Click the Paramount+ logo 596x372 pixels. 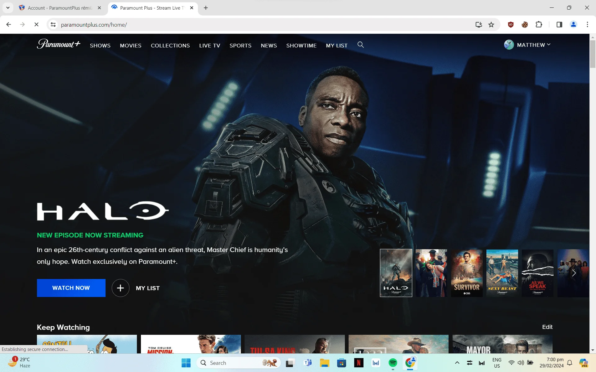(59, 44)
